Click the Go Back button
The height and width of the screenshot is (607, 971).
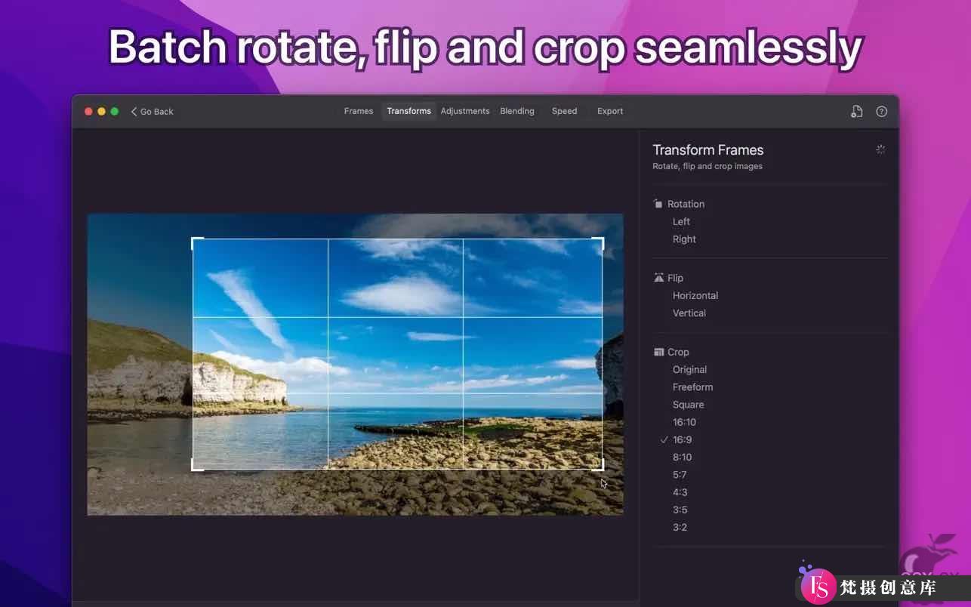click(x=152, y=111)
